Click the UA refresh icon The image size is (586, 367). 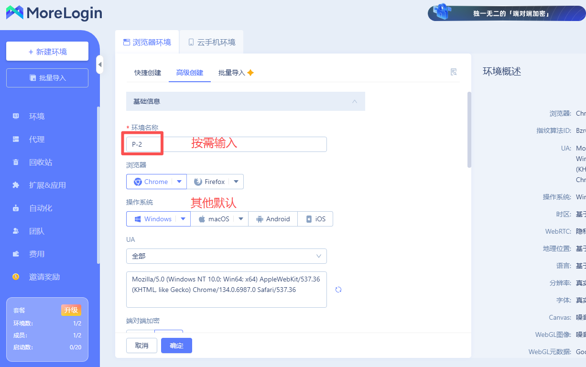pos(338,290)
